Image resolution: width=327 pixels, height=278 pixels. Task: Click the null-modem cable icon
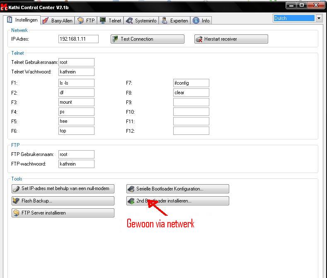[16, 189]
